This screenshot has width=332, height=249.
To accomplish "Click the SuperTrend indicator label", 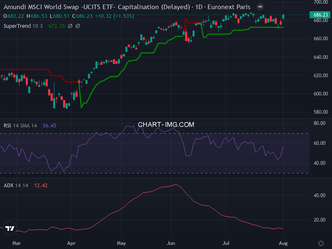I will point(17,26).
